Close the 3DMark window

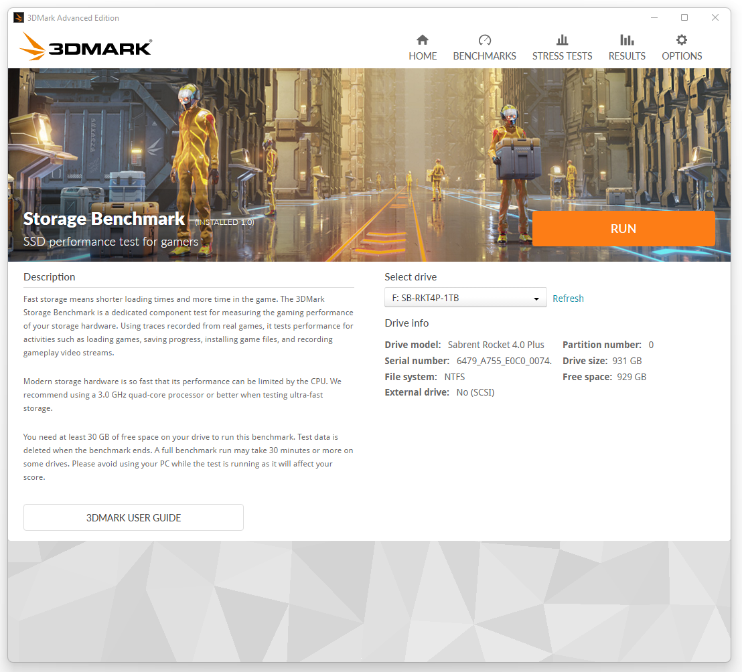pyautogui.click(x=715, y=17)
